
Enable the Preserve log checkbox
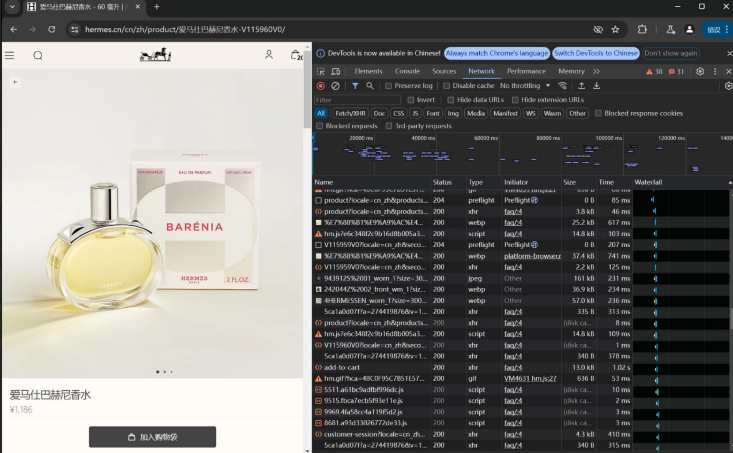click(389, 85)
